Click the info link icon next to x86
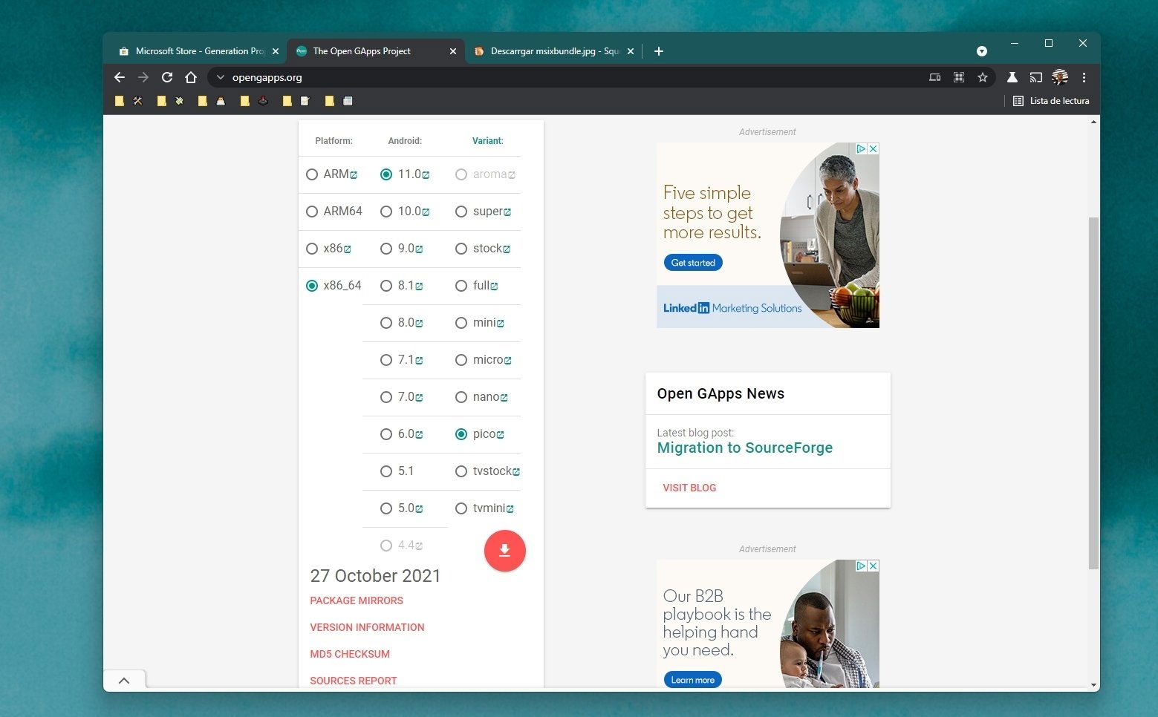 [347, 249]
